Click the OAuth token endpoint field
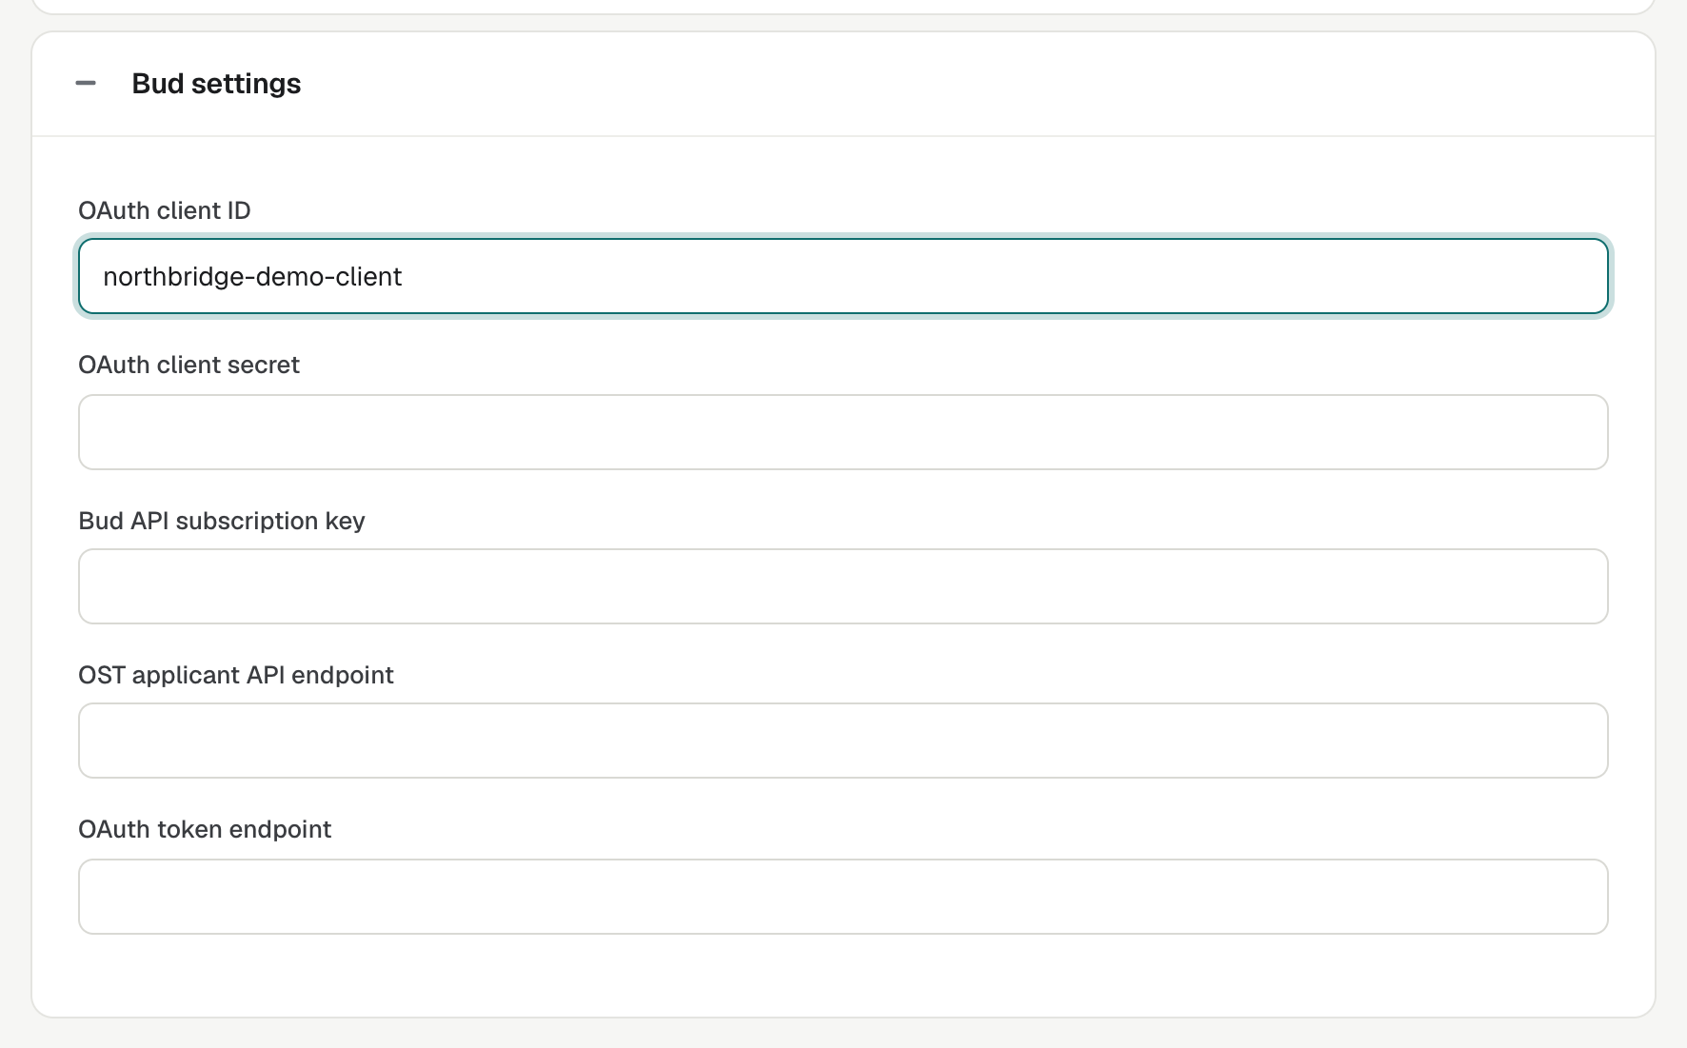 843,897
